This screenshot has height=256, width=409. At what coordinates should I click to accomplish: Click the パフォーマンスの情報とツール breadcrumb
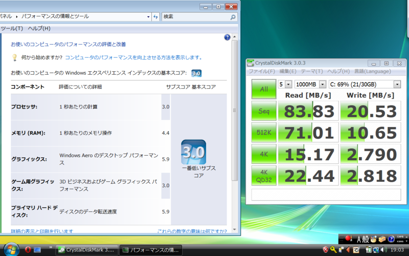[x=55, y=16]
